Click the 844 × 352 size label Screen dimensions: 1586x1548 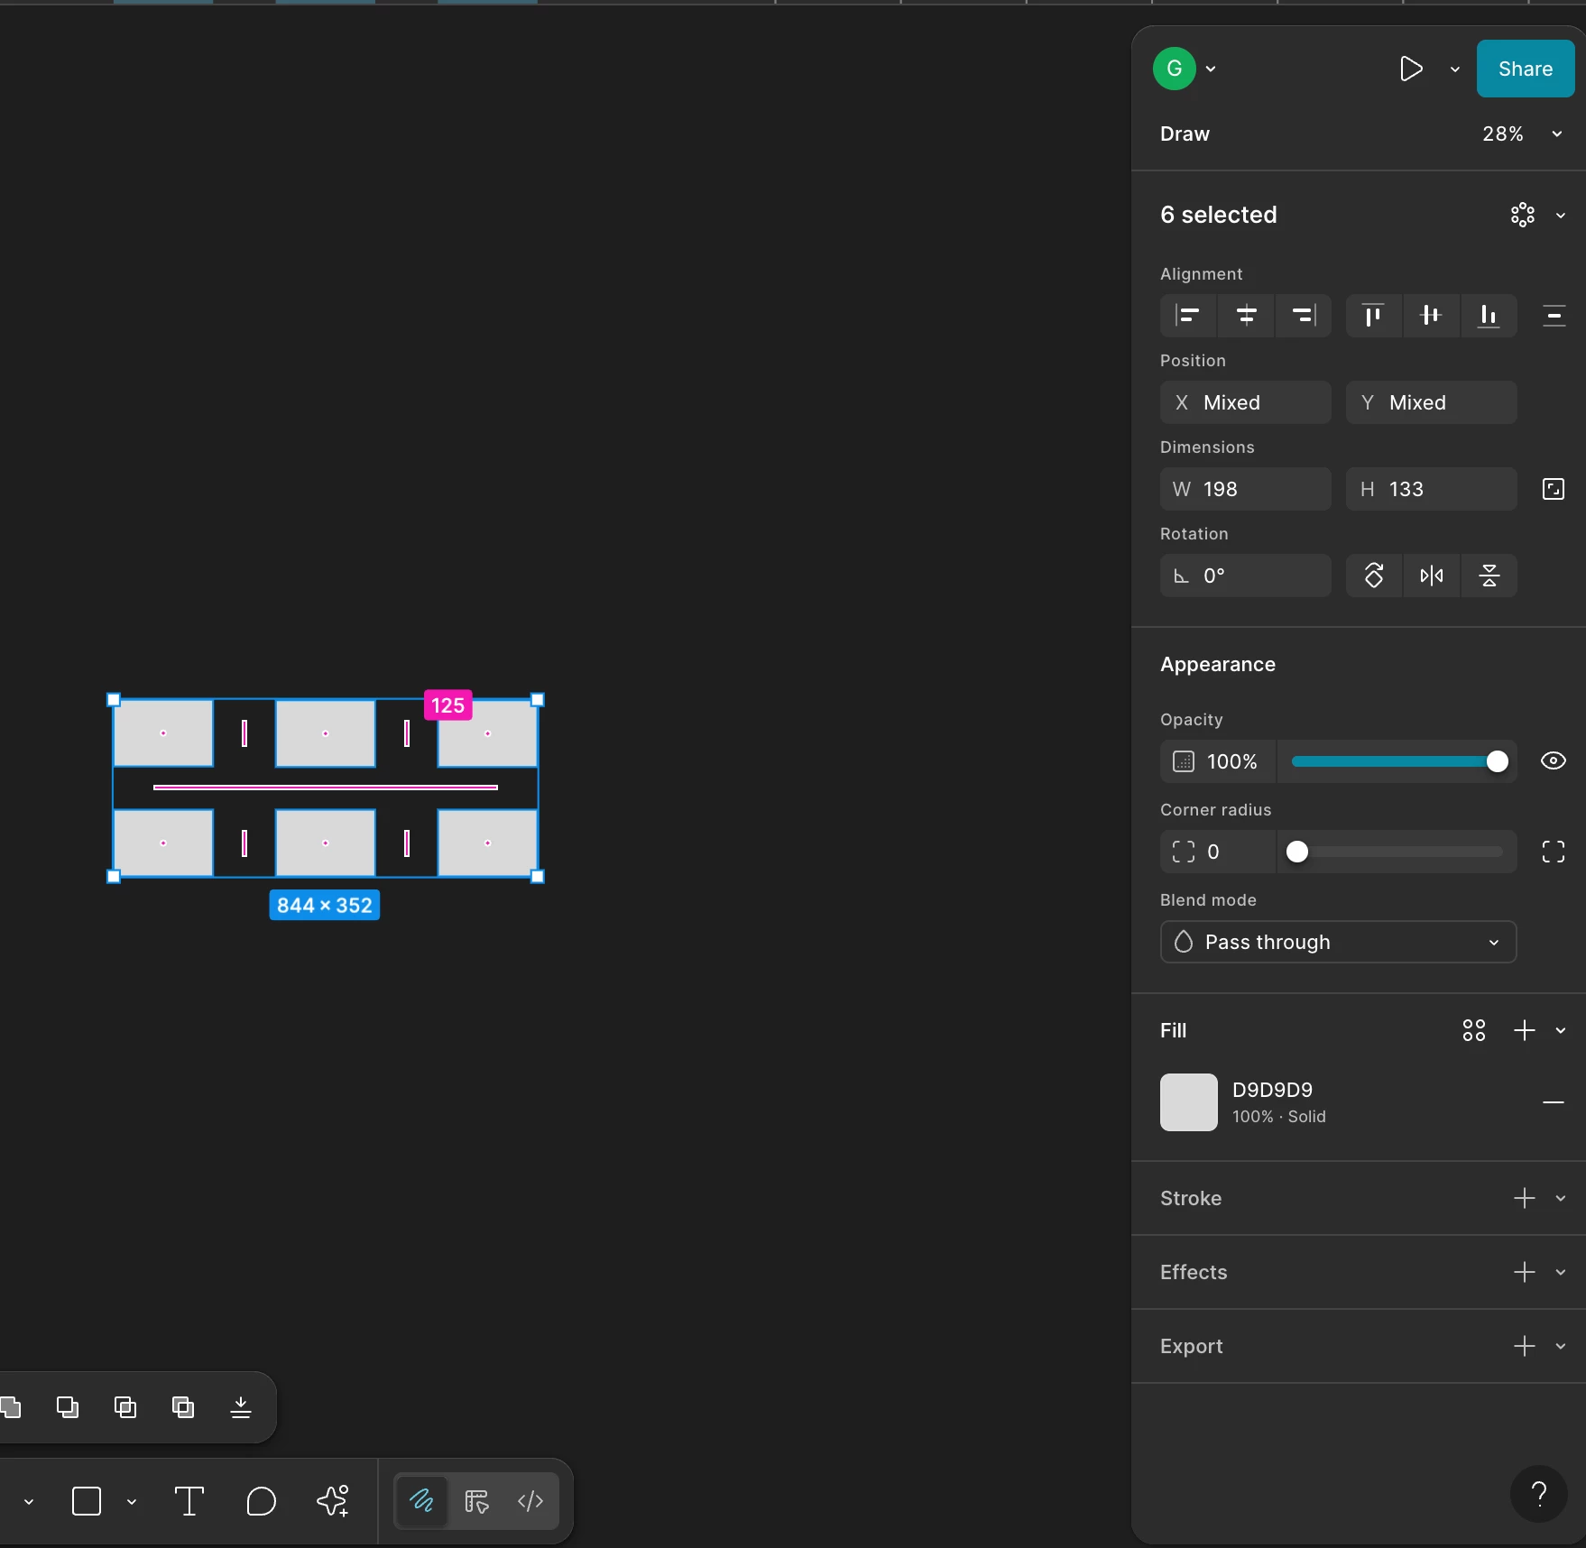click(x=325, y=905)
